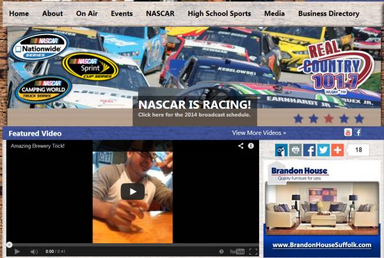Click the video info icon
Viewport: 384px width, 258px height.
point(251,146)
